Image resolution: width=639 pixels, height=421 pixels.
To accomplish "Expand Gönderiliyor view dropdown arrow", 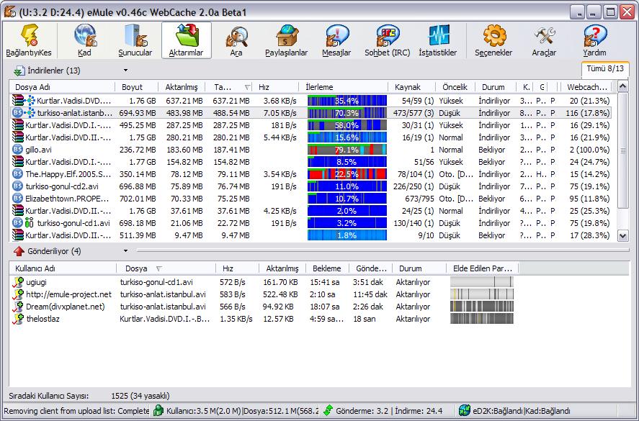I will click(125, 251).
